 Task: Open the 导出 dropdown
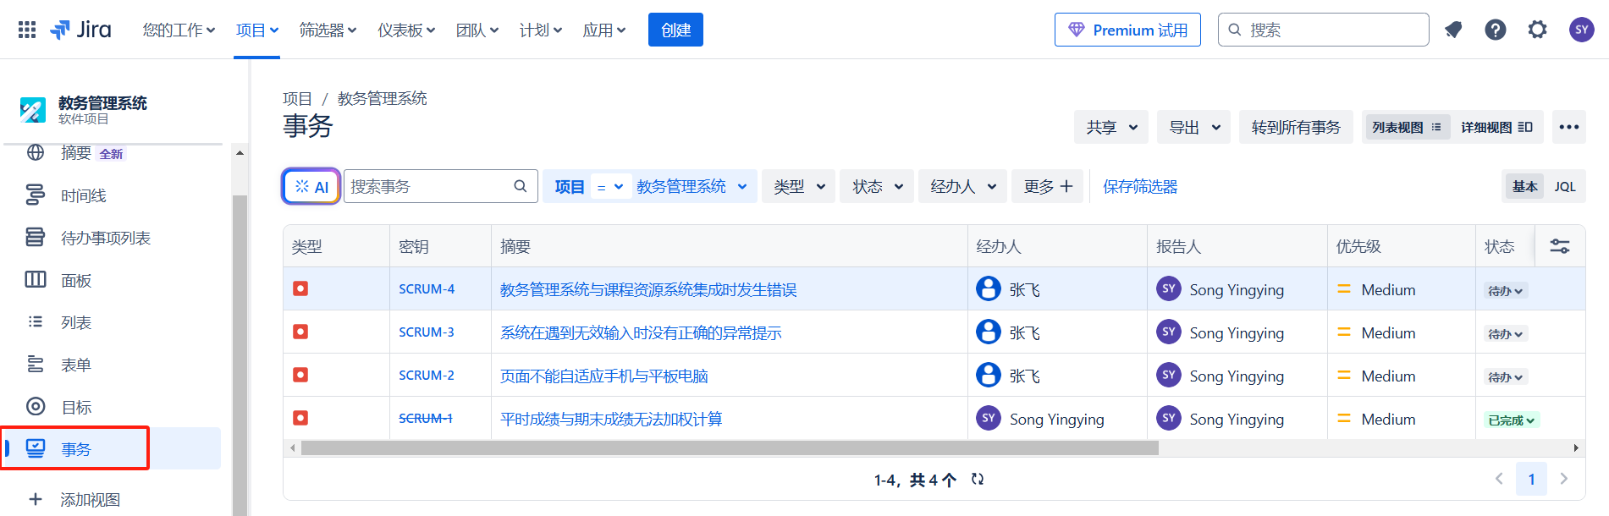point(1194,127)
